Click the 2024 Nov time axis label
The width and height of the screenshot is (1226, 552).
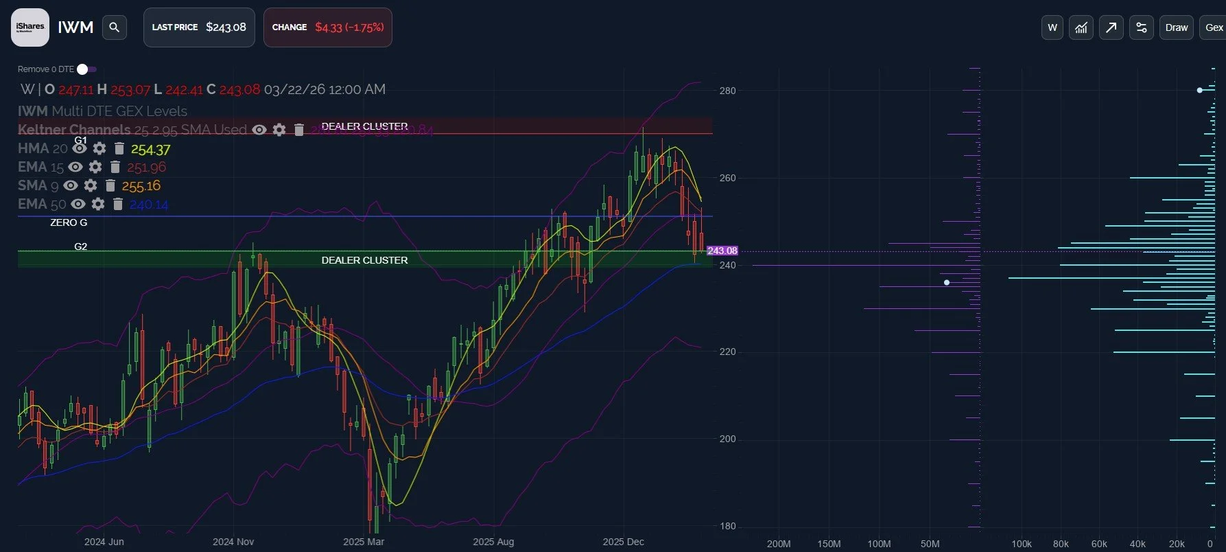point(233,542)
